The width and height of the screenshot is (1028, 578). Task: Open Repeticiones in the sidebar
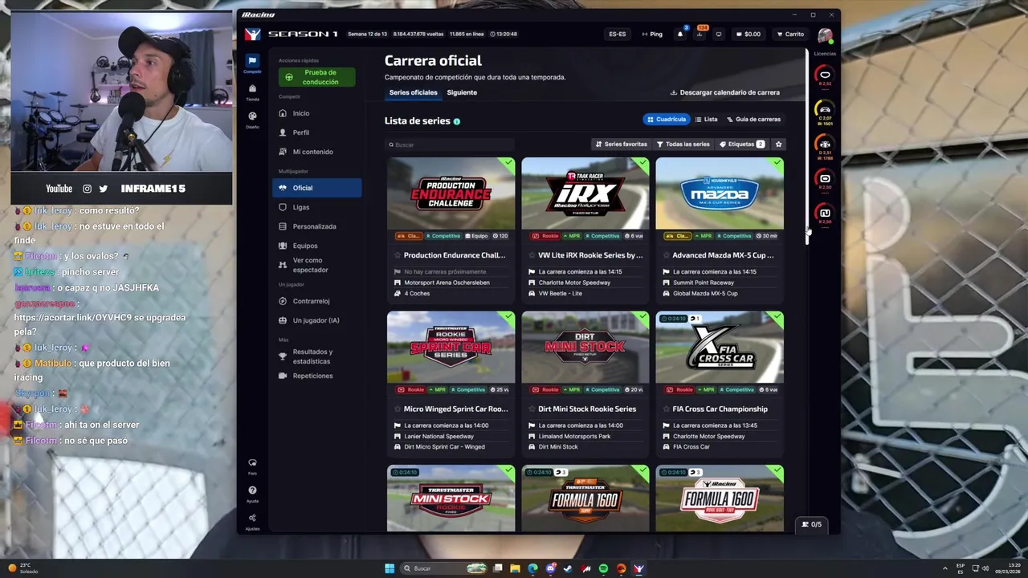click(317, 376)
